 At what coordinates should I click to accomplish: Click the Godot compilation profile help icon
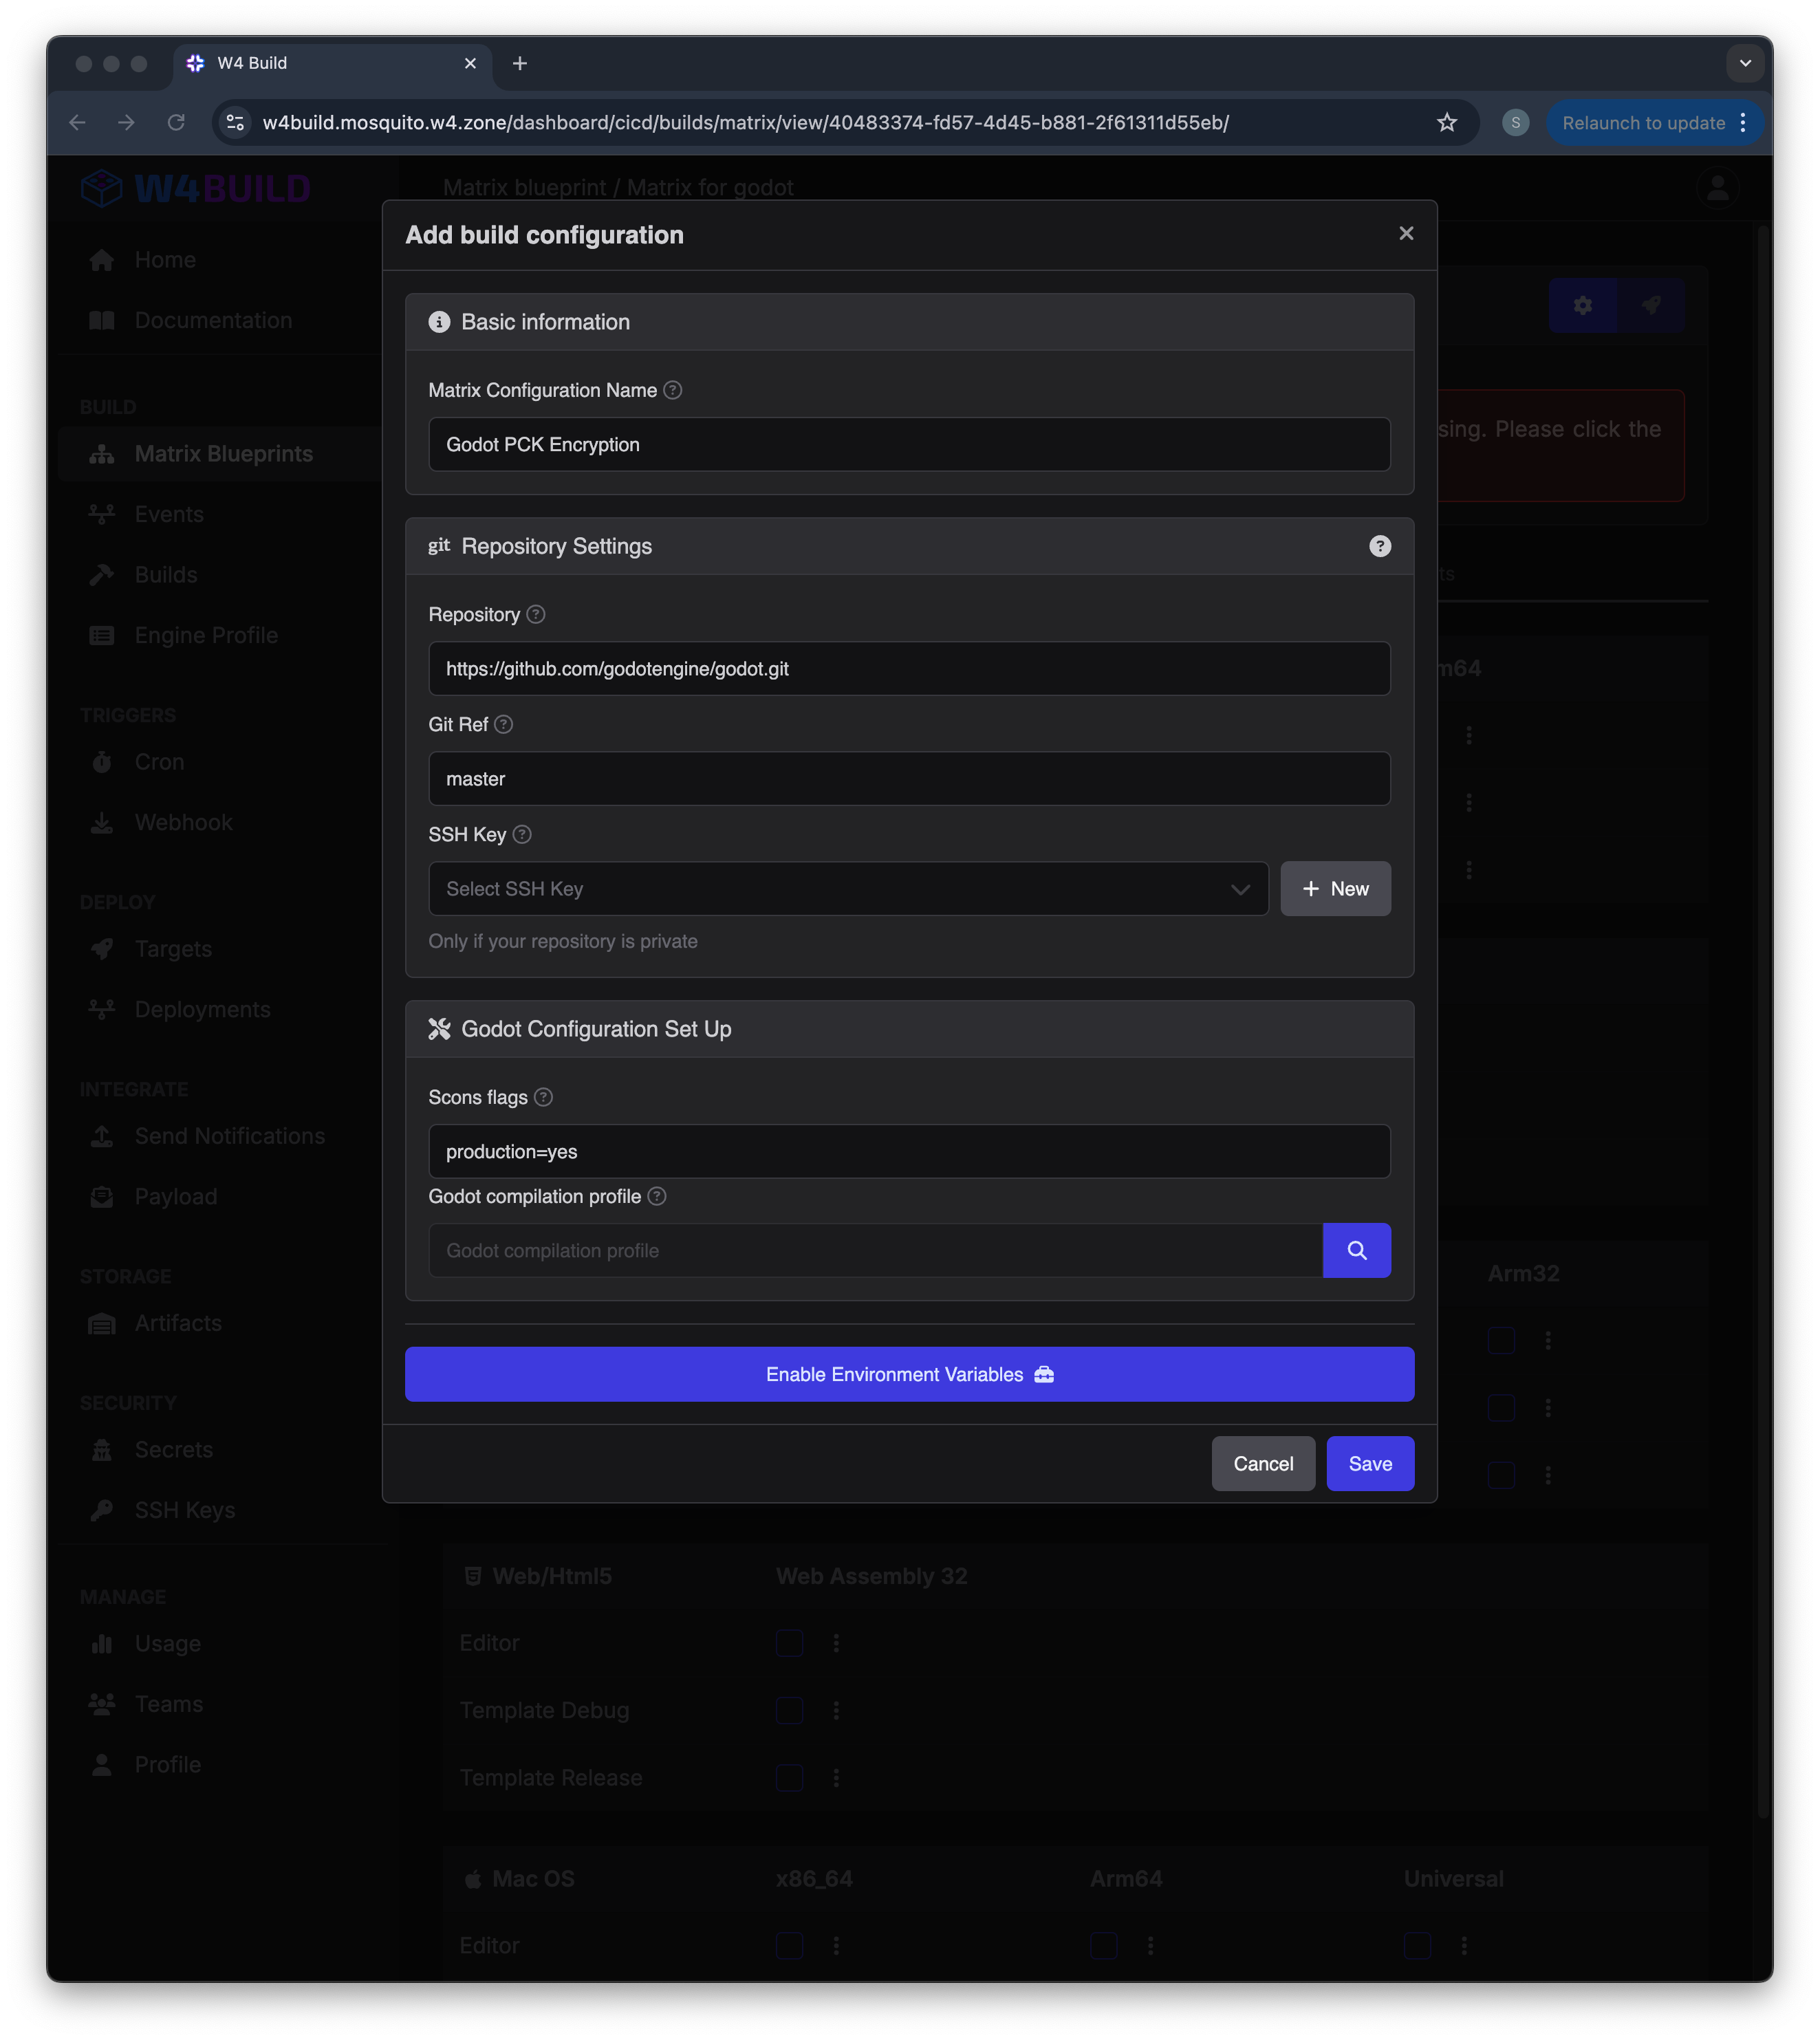click(x=657, y=1196)
